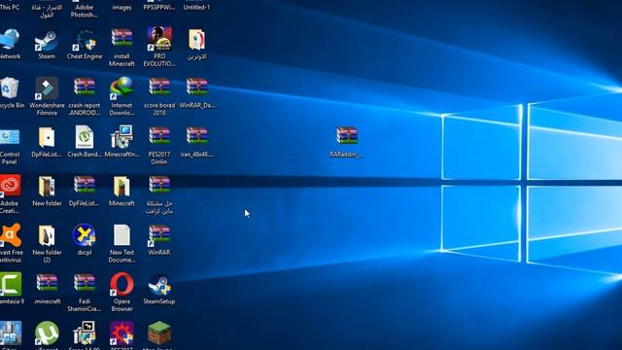Launch the Opera Browser shortcut

(x=121, y=284)
